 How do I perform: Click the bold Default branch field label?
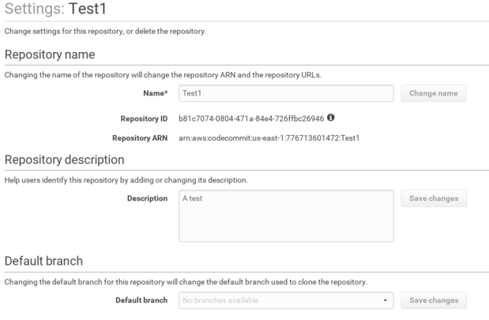pyautogui.click(x=141, y=300)
